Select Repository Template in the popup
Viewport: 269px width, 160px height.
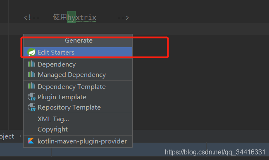tap(78, 107)
